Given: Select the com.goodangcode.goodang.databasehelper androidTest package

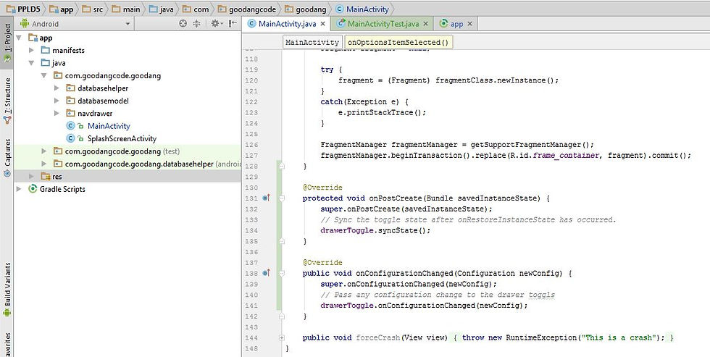Looking at the screenshot, I should (x=128, y=164).
